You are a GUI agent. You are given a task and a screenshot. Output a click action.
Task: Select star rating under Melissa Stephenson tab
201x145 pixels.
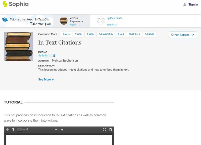coord(75,24)
